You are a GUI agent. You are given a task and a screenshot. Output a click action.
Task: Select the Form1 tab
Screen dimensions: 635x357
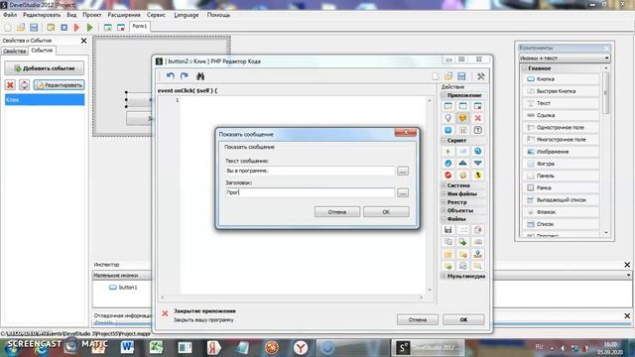coord(140,27)
